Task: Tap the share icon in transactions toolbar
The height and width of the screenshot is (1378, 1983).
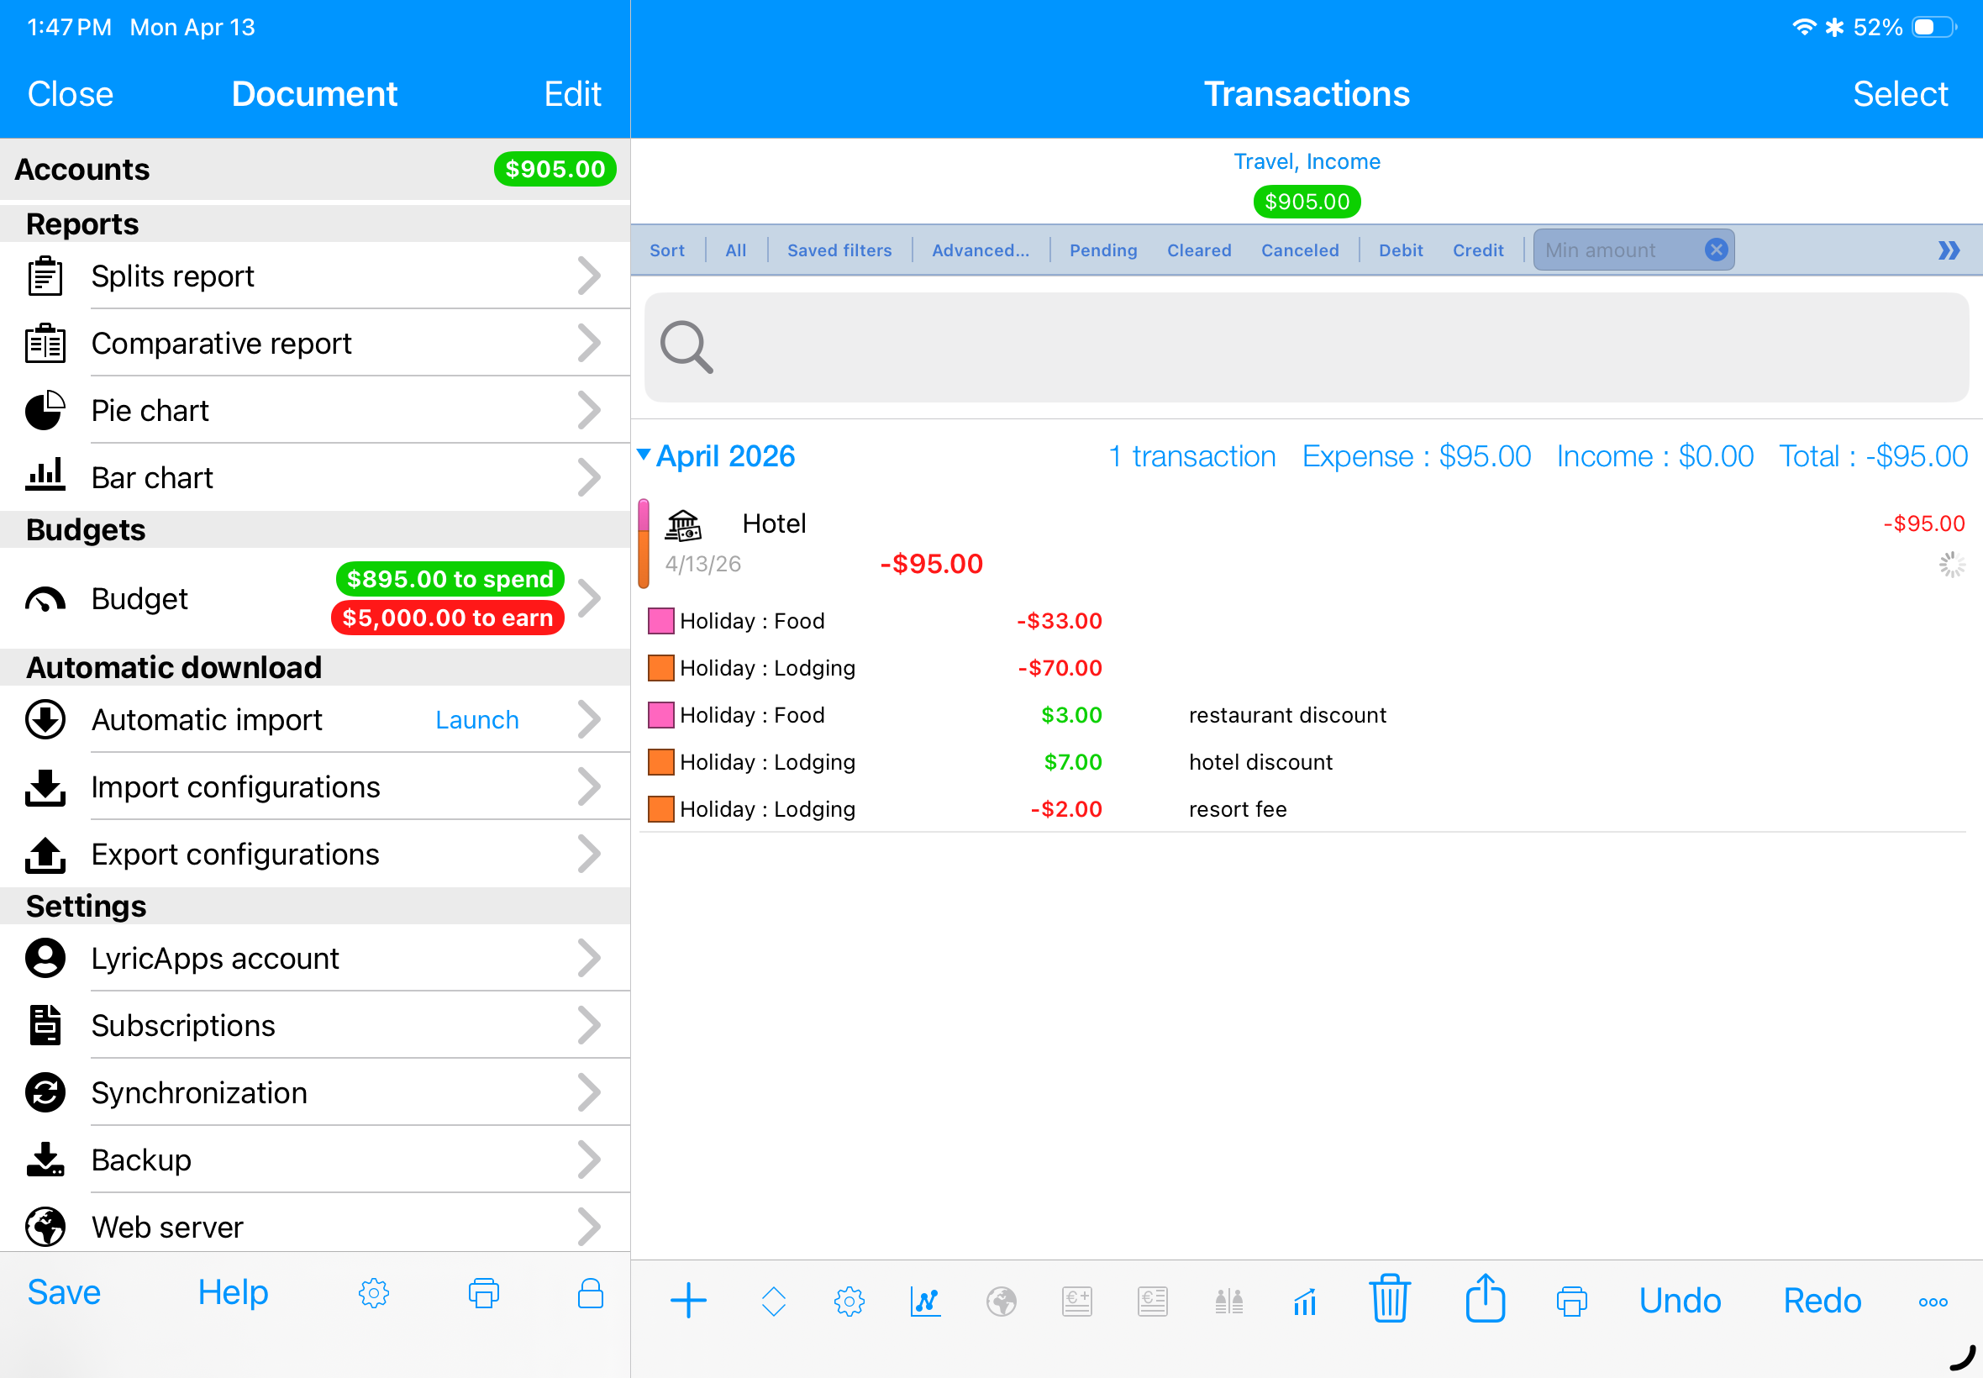Action: pos(1485,1298)
